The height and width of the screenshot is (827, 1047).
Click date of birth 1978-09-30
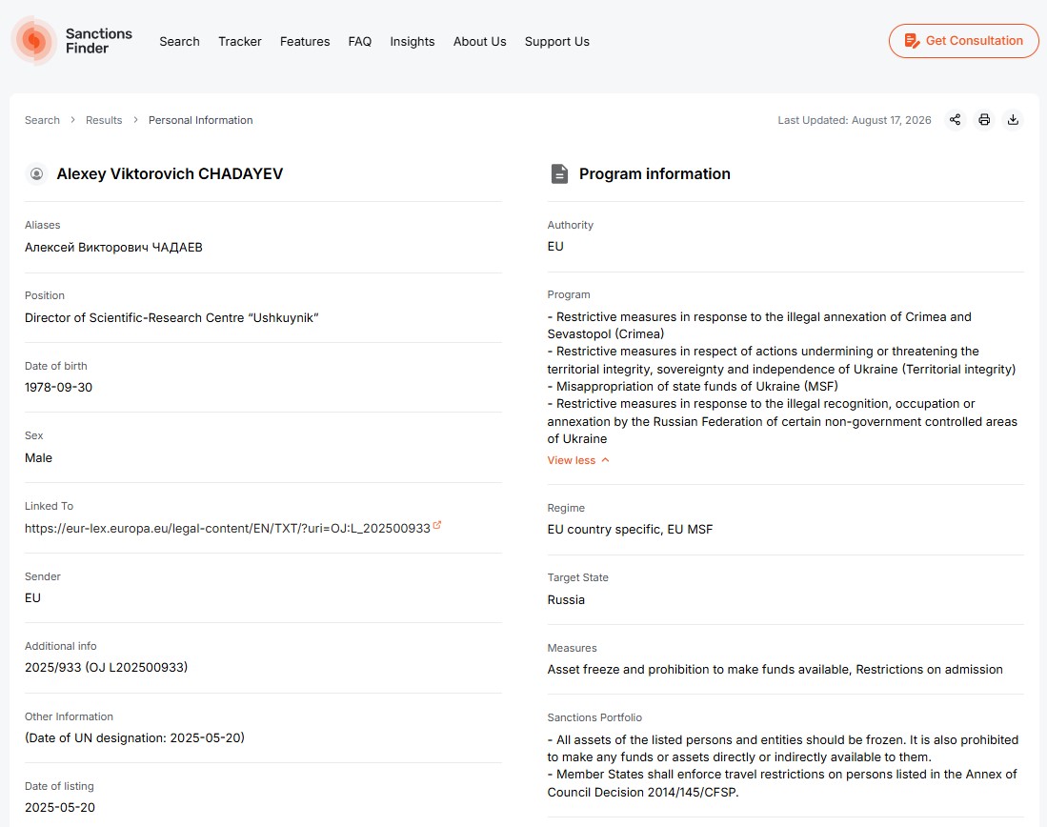59,388
